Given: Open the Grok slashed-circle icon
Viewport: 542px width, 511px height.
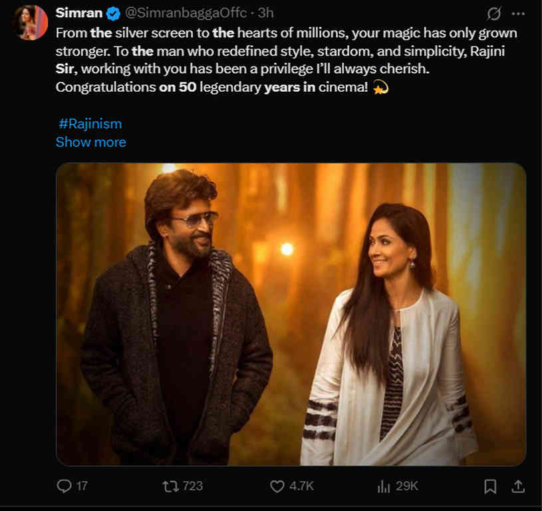Looking at the screenshot, I should (x=494, y=13).
